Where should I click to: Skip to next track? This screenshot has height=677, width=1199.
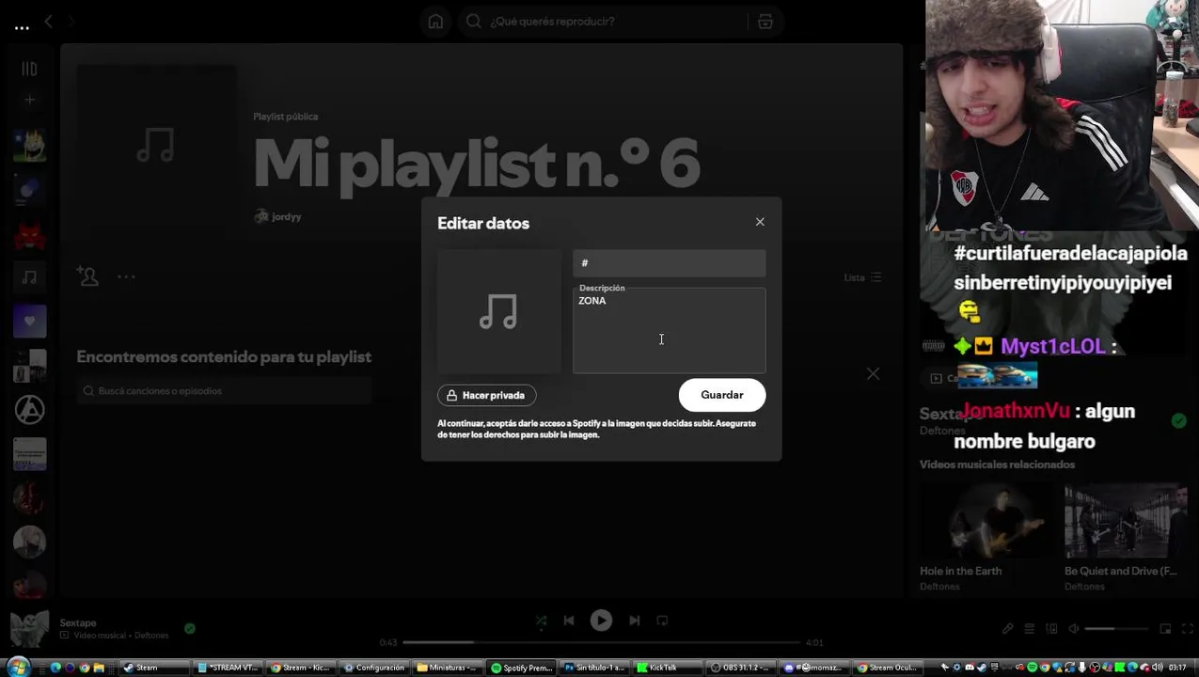pos(634,621)
